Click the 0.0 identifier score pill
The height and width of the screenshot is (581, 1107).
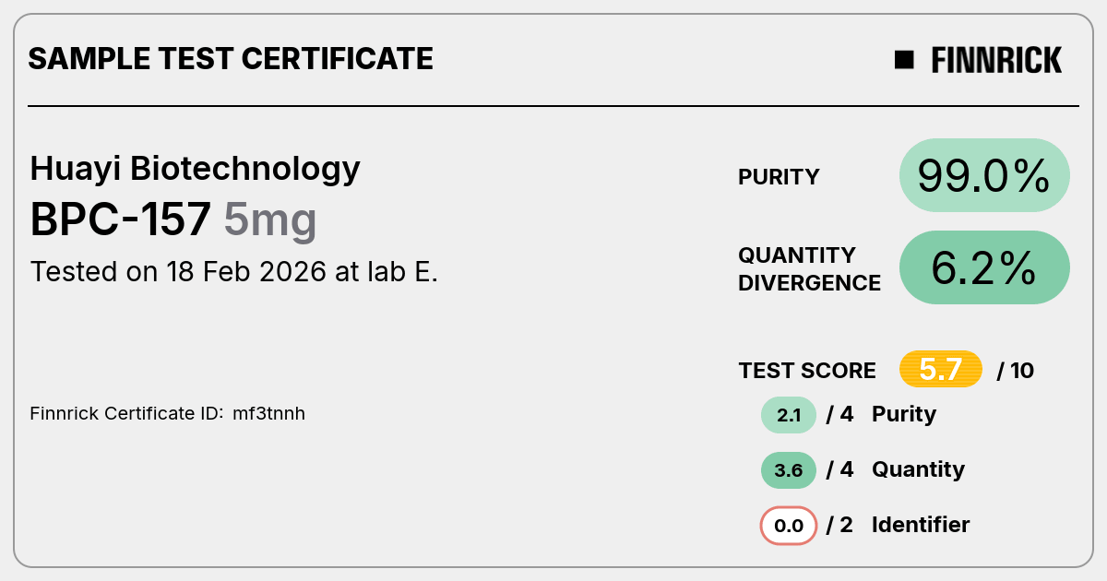pos(789,526)
